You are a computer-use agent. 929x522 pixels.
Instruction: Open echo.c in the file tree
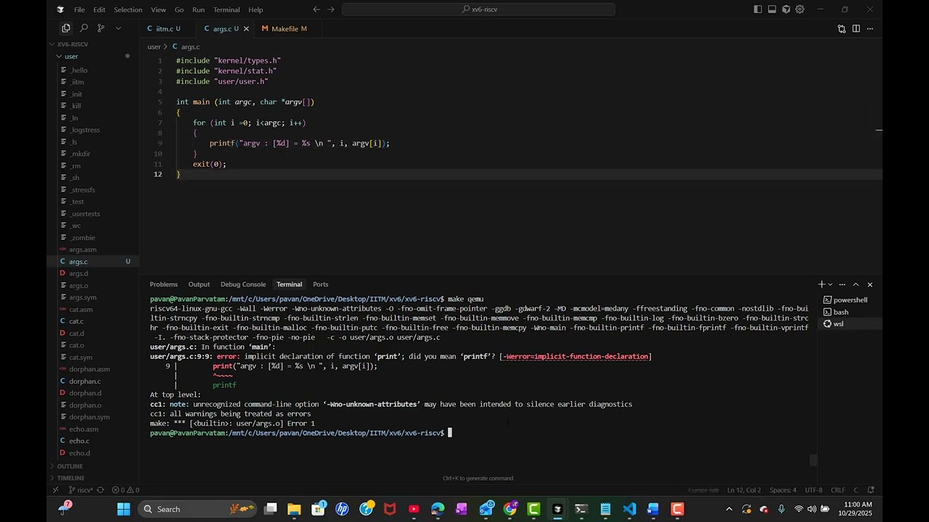tap(79, 441)
